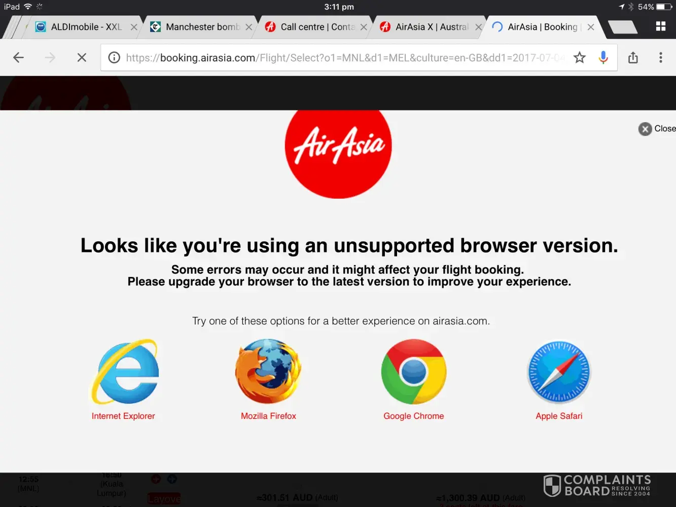The image size is (676, 507).
Task: Follow the Internet Explorer link
Action: pyautogui.click(x=123, y=416)
